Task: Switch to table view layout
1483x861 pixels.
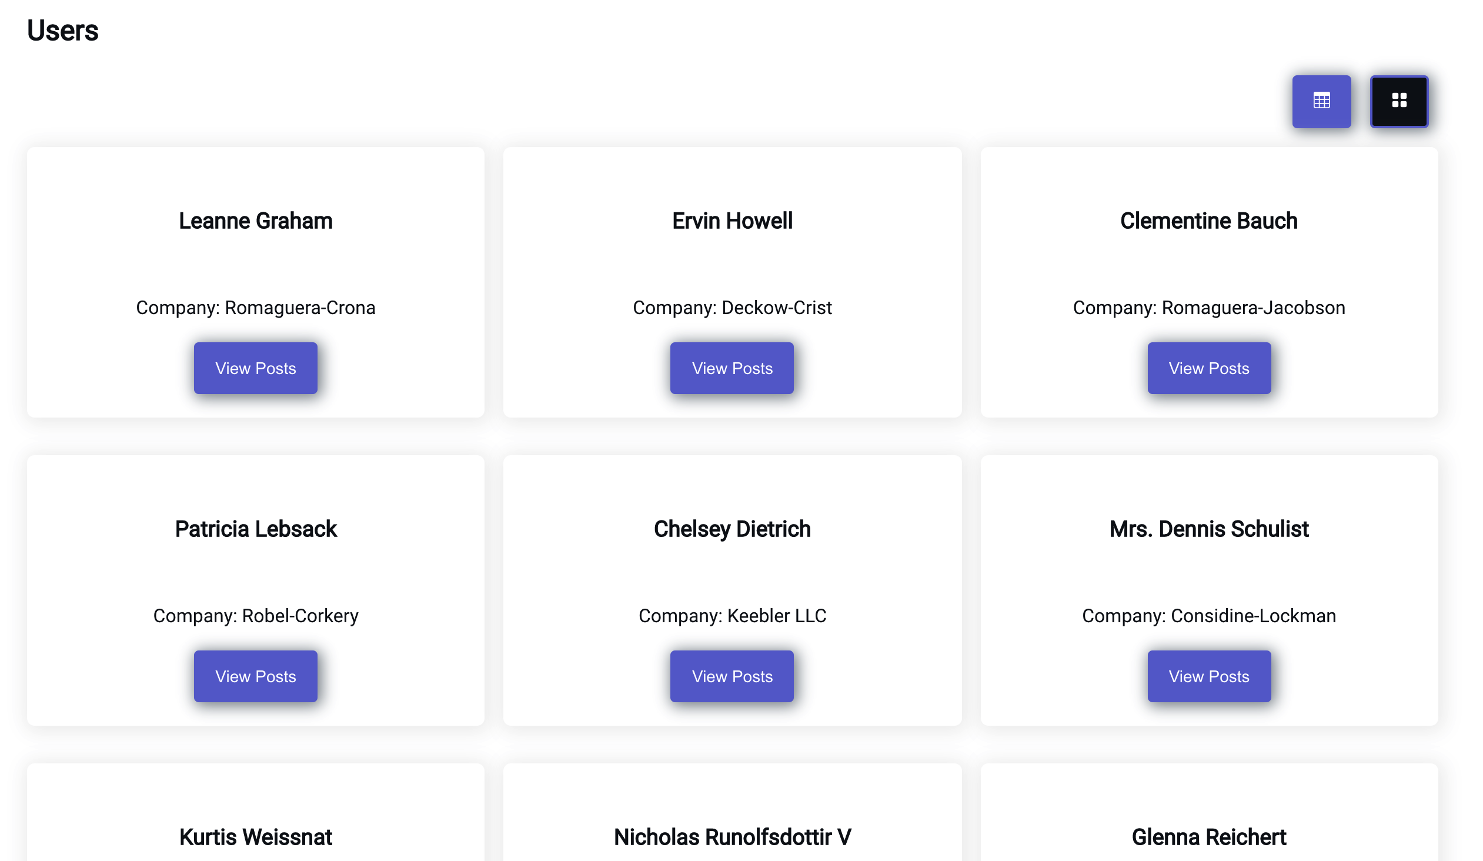Action: click(1321, 101)
